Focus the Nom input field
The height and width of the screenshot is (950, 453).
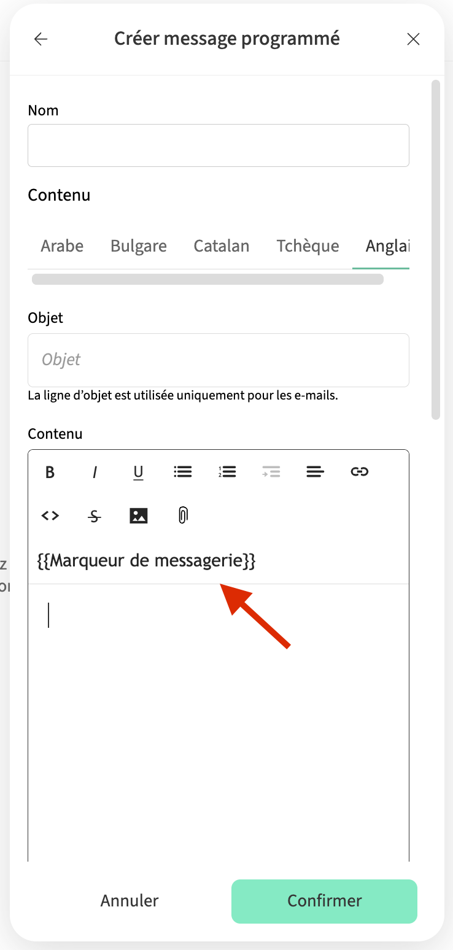coord(219,145)
